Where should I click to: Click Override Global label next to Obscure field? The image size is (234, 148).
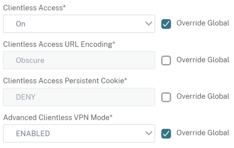point(203,60)
